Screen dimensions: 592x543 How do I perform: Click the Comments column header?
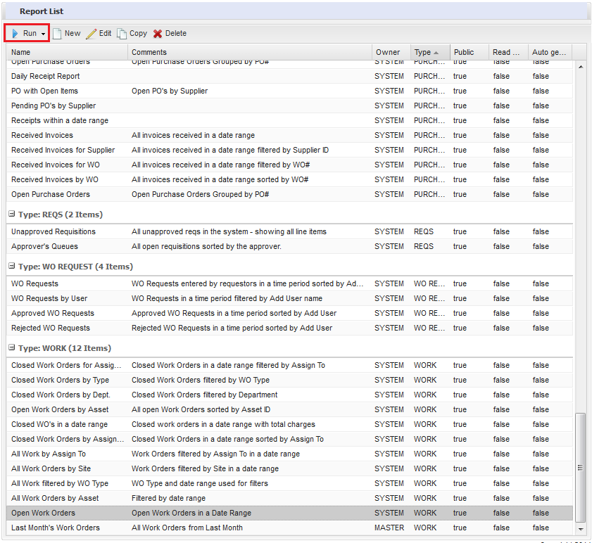coord(250,52)
